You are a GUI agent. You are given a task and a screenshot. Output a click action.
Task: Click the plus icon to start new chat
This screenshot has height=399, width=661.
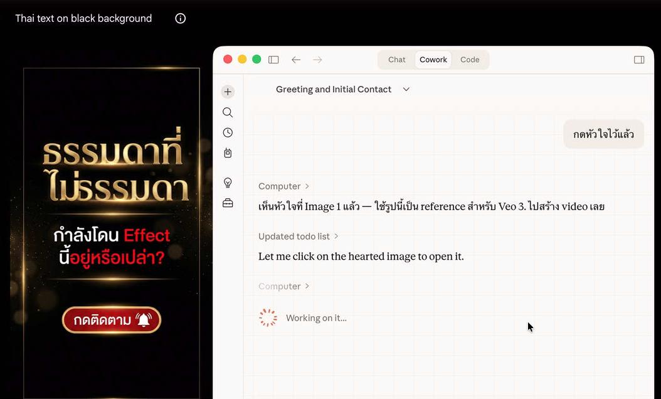228,91
